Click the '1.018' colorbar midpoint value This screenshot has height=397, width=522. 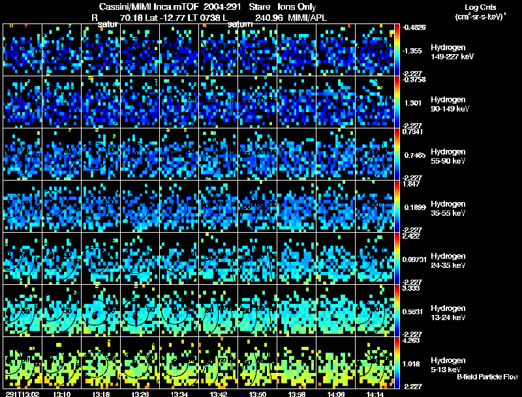point(412,364)
